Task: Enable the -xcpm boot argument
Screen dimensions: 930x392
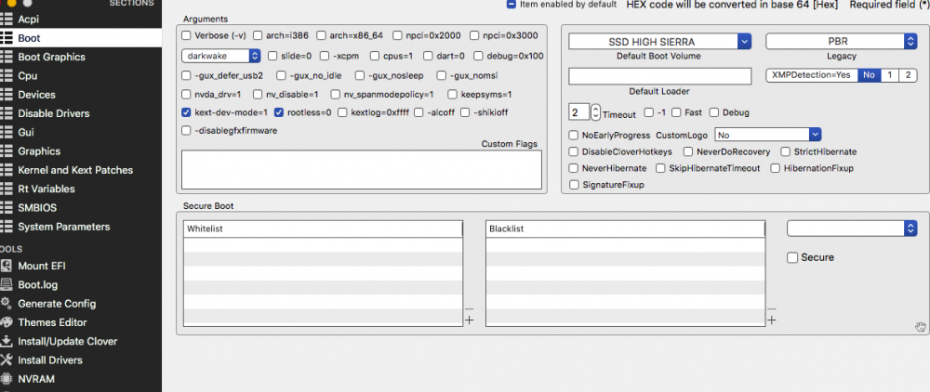Action: [x=325, y=57]
